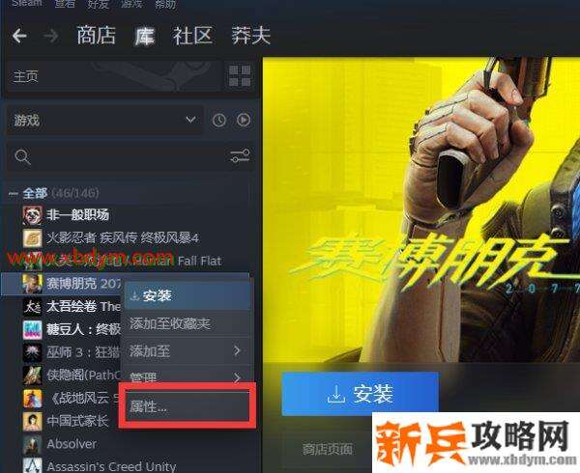Expand the 添加至 submenu arrow

tap(237, 350)
